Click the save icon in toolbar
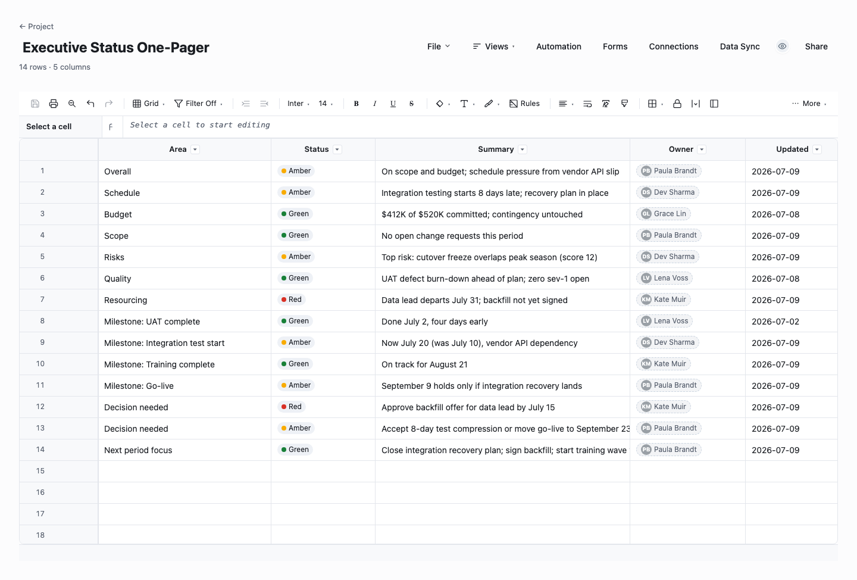Image resolution: width=857 pixels, height=580 pixels. pyautogui.click(x=35, y=104)
